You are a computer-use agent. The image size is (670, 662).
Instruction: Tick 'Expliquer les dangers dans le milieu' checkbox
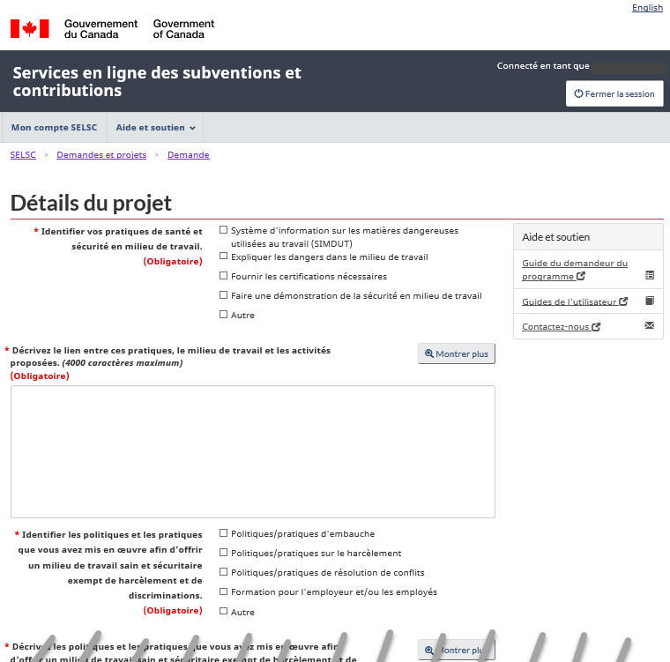pos(224,257)
